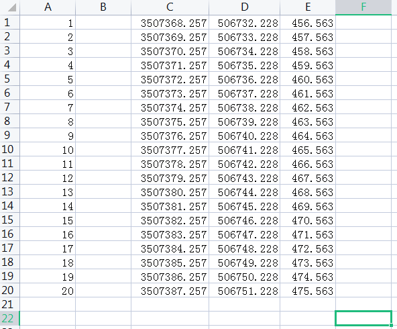Click cell A5 with value 5
The width and height of the screenshot is (397, 329).
pos(48,79)
